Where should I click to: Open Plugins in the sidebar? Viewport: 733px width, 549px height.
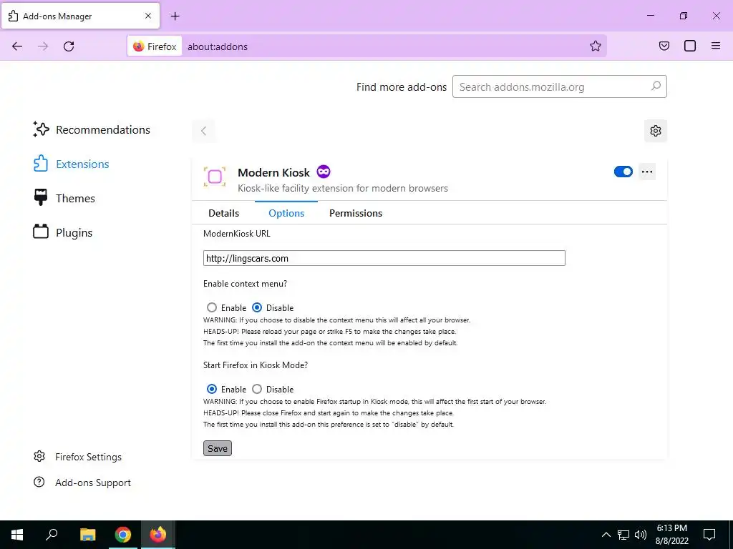click(x=62, y=232)
